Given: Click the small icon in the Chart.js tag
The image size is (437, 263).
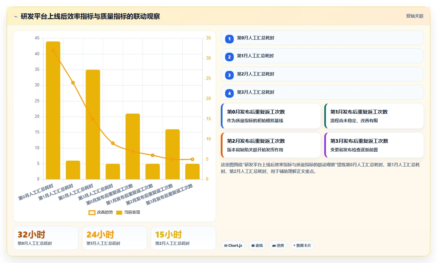Looking at the screenshot, I should (226, 246).
